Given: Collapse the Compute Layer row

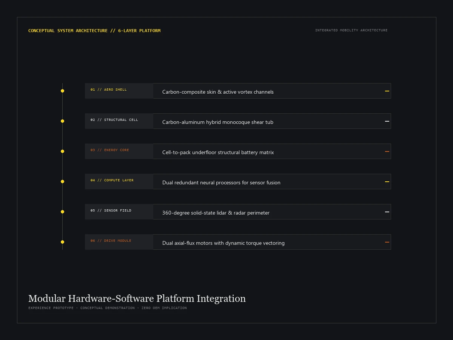Looking at the screenshot, I should 387,182.
